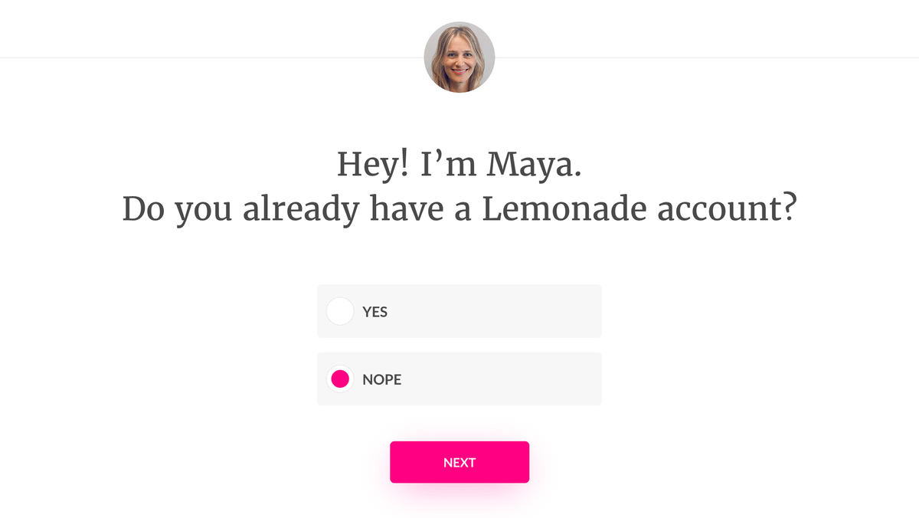Select the NOPE radio button circle
This screenshot has width=919, height=518.
pyautogui.click(x=340, y=379)
